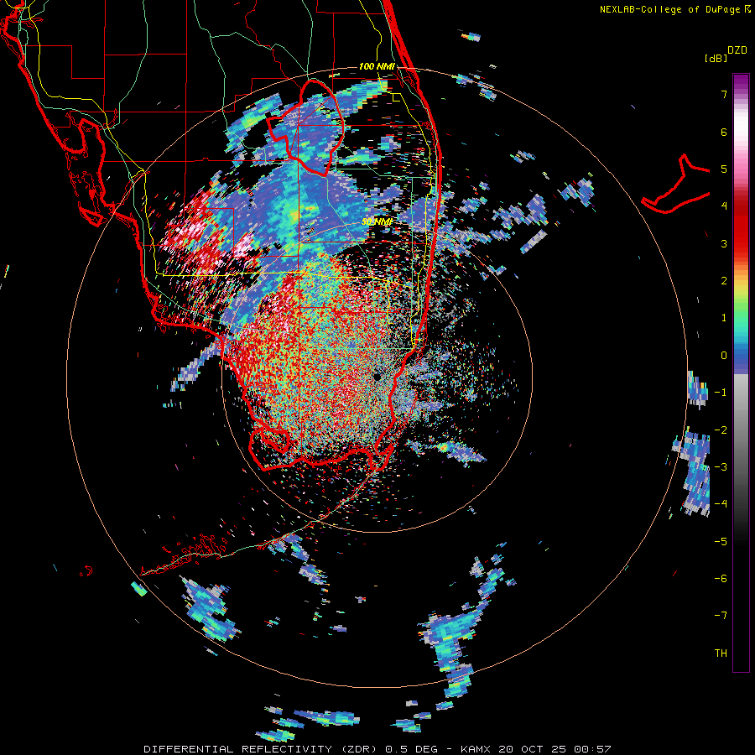The image size is (755, 755).
Task: Click the 'TH' label at the scale bottom
Action: coord(721,653)
